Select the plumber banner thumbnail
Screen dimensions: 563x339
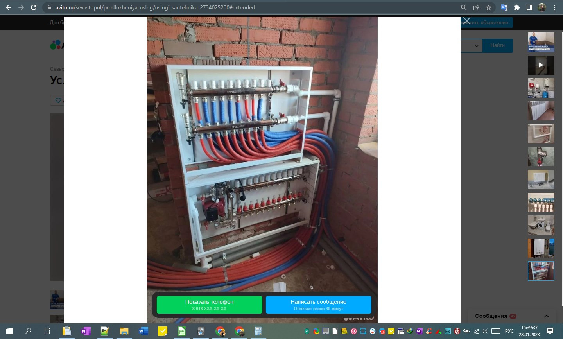point(541,42)
